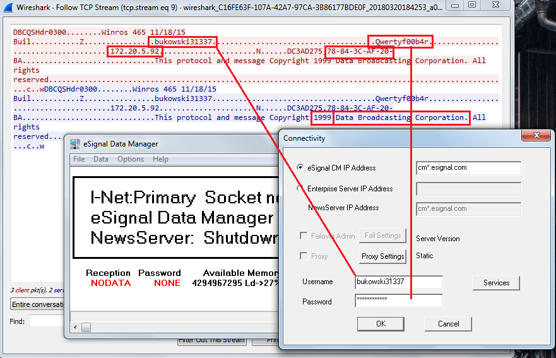The height and width of the screenshot is (358, 556).
Task: Click the Services button
Action: (x=496, y=283)
